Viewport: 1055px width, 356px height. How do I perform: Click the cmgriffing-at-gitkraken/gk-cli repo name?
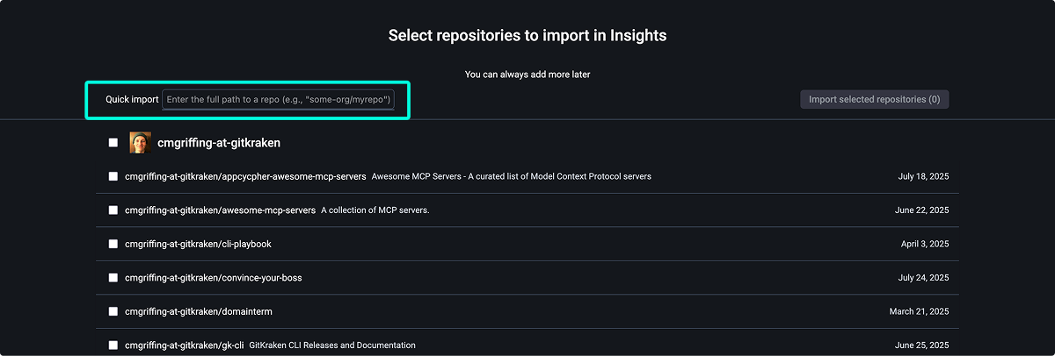(x=184, y=345)
